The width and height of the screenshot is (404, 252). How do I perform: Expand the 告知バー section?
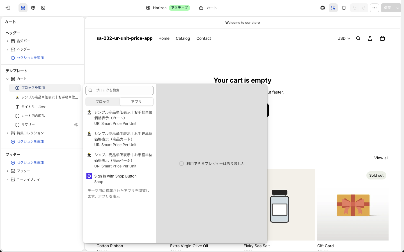click(7, 41)
